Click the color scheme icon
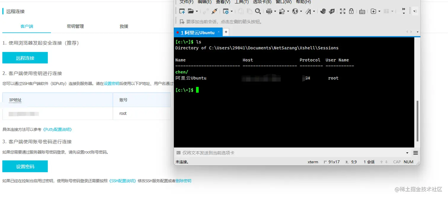 [282, 11]
